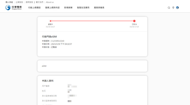The width and height of the screenshot is (190, 105).
Task: Click the Chunghwa Telecom logo
Action: coord(13,8)
